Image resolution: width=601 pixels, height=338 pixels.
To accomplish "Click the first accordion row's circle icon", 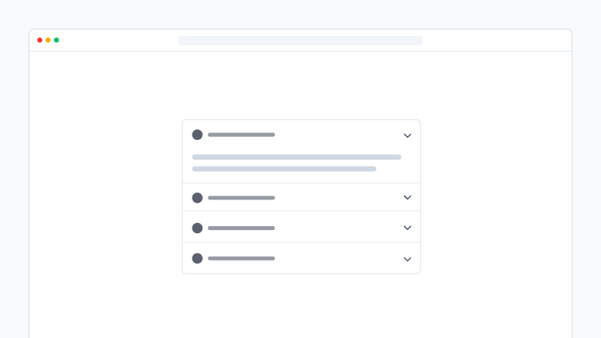I will 197,135.
